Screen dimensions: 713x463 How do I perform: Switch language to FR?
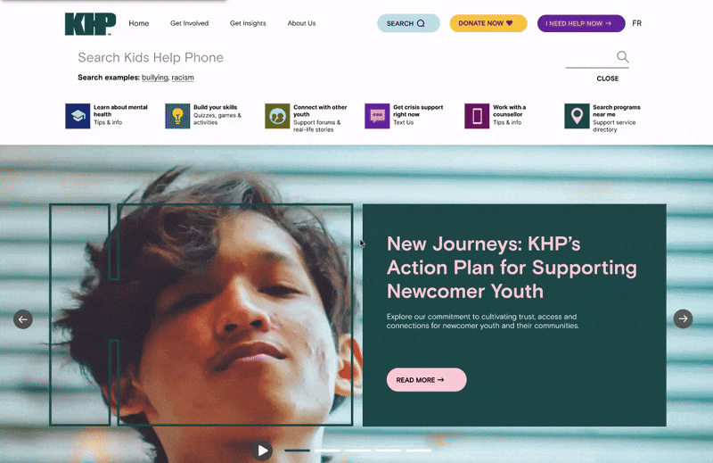pos(636,23)
